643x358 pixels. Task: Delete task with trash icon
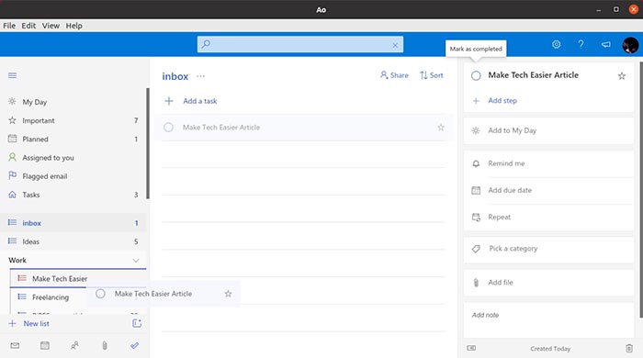[629, 349]
